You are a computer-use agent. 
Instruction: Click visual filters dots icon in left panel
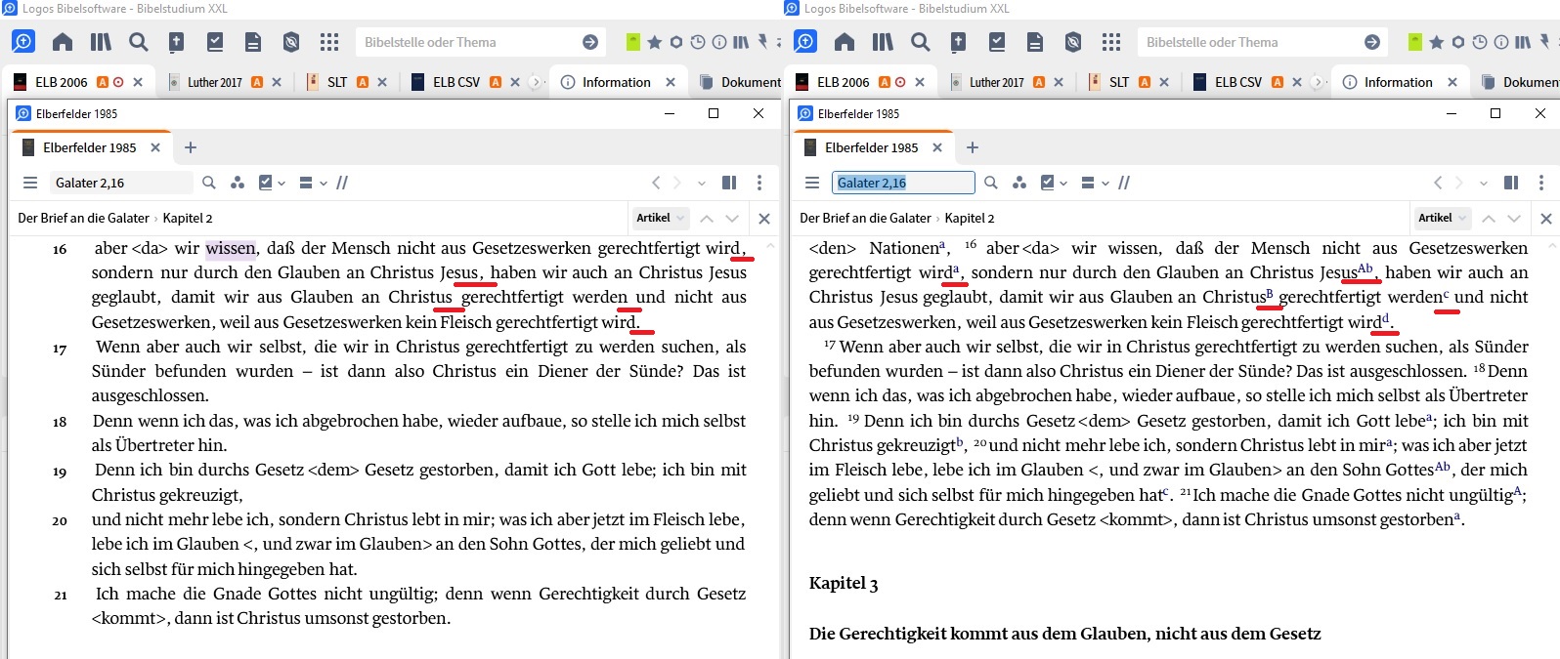click(x=238, y=183)
